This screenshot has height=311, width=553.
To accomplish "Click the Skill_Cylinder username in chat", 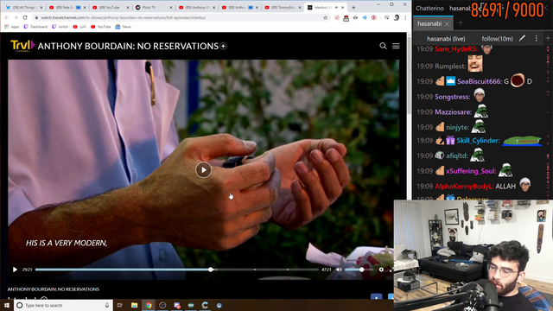I will coord(478,140).
